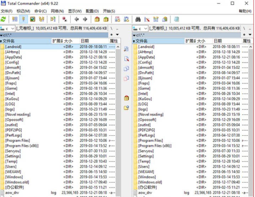Click the left panel scrollbar up arrow
Viewport: 255px width, 197px height.
click(118, 47)
